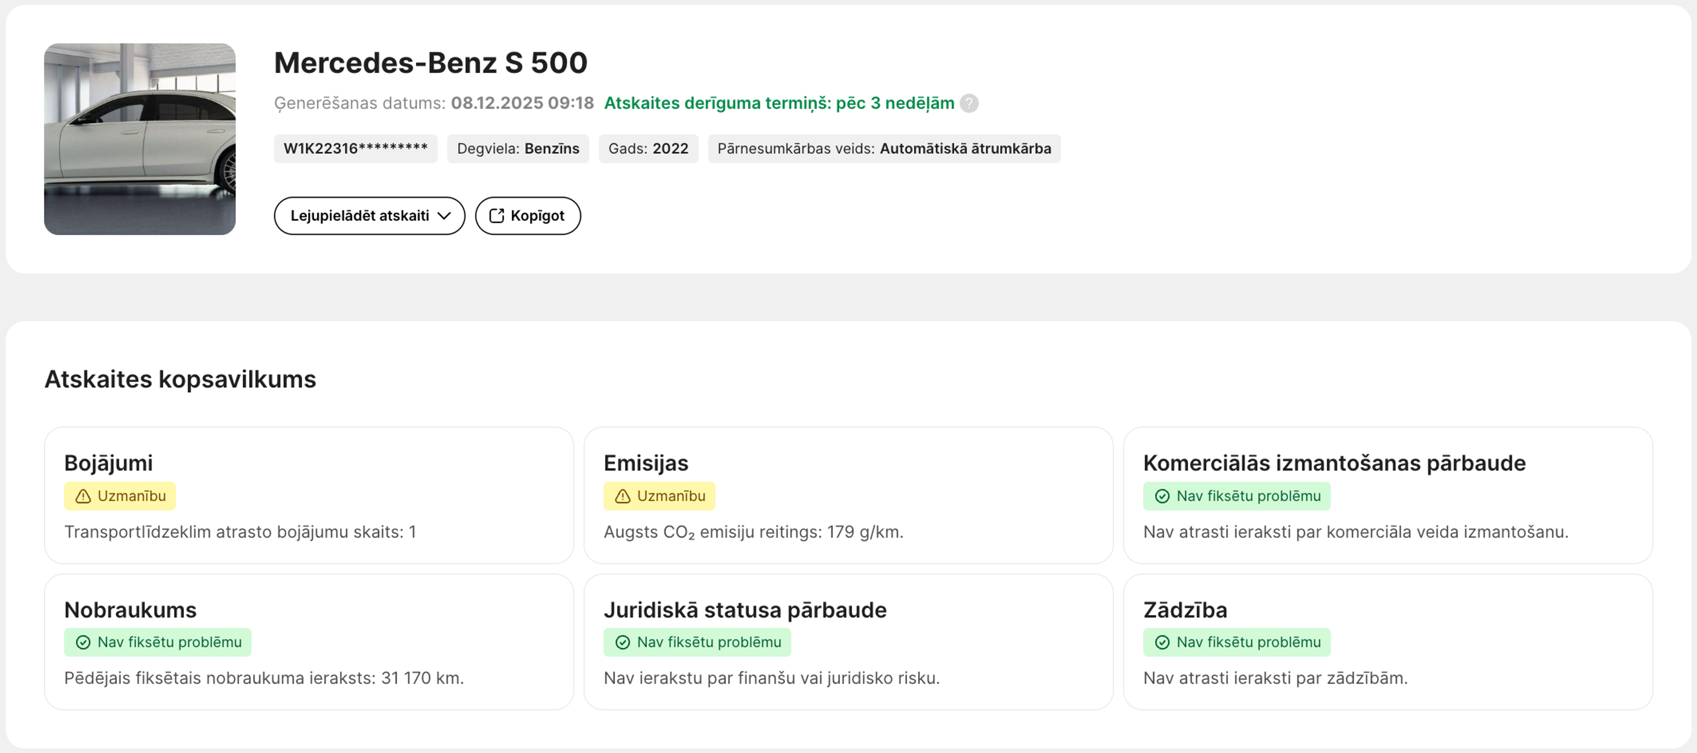Click 'Nav fiksētu problēmu' badge text in Juridiskā statusa card

point(709,642)
